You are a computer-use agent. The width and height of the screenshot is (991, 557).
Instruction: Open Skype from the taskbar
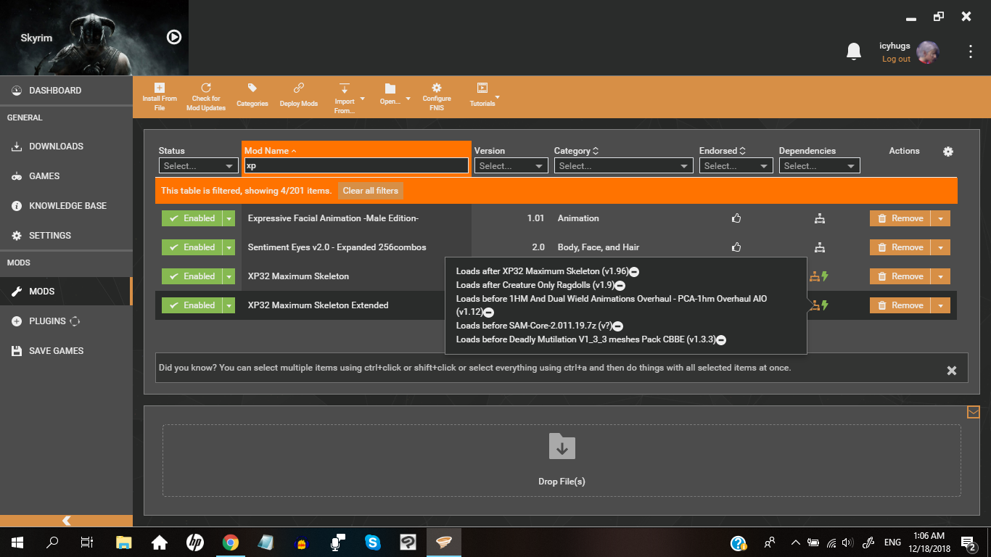tap(373, 542)
